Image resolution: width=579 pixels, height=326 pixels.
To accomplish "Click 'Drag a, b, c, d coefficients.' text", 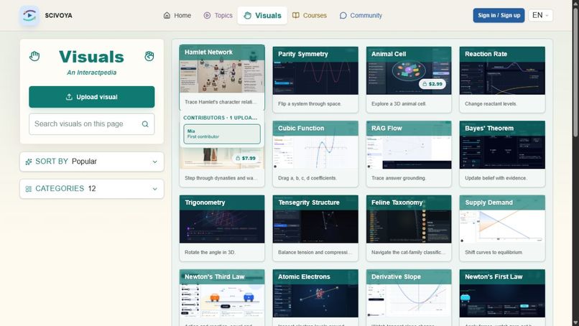I will 307,178.
